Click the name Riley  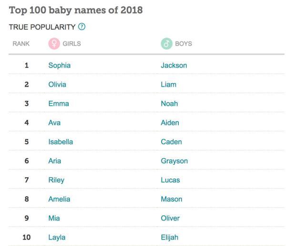click(56, 180)
